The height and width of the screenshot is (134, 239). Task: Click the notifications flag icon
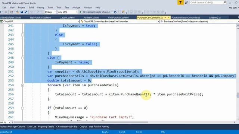click(180, 3)
